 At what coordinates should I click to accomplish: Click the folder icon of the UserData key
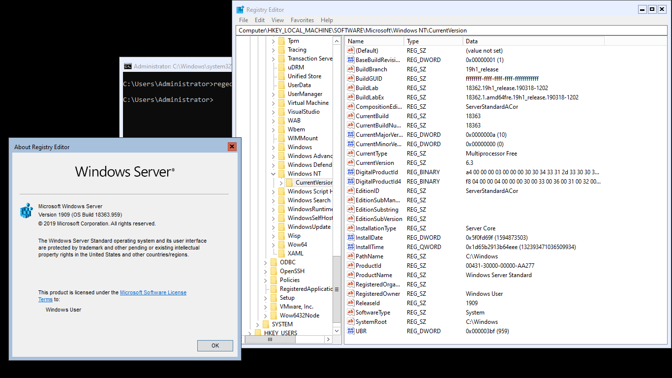point(281,85)
